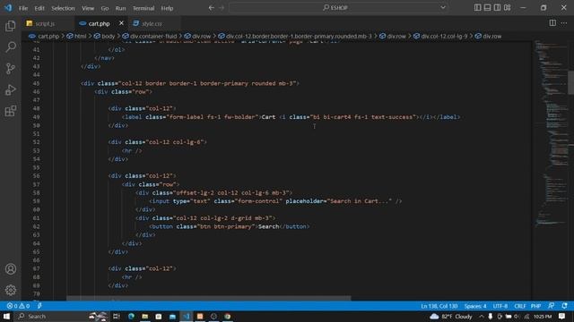Open the Edit menu
574x322 pixels.
(39, 8)
